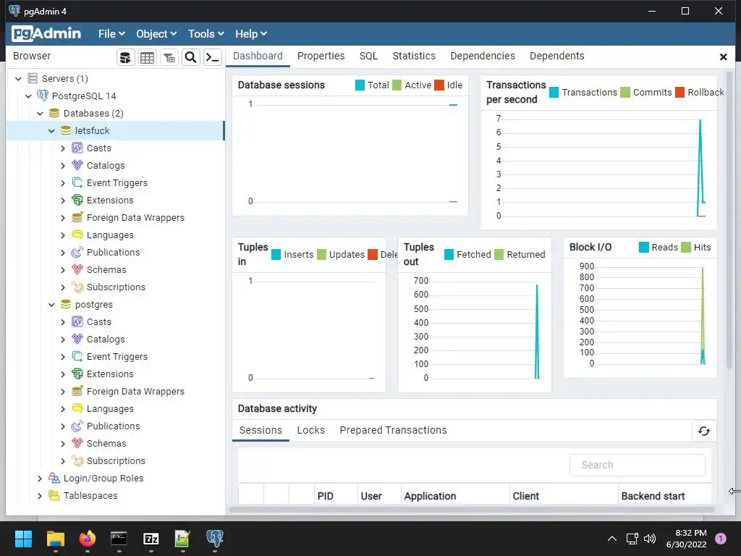Expand the Tablespaces node

41,497
